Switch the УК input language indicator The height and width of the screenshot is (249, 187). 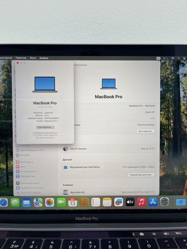click(159, 58)
